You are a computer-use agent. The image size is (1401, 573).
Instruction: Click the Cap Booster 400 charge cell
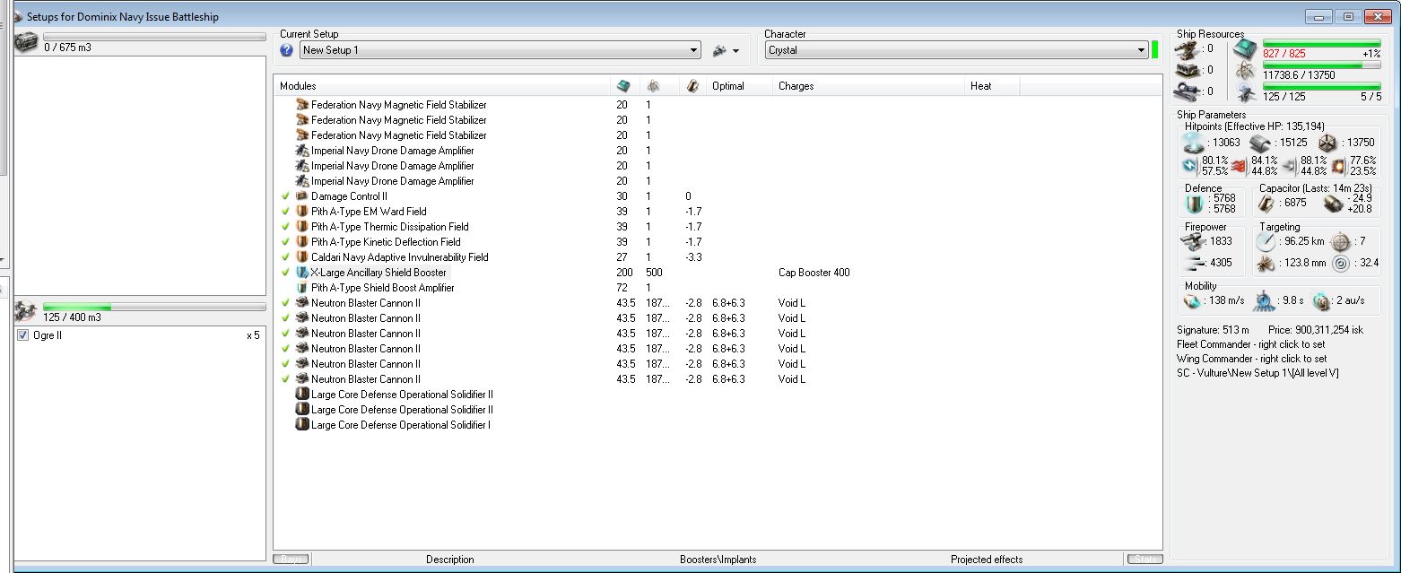814,272
